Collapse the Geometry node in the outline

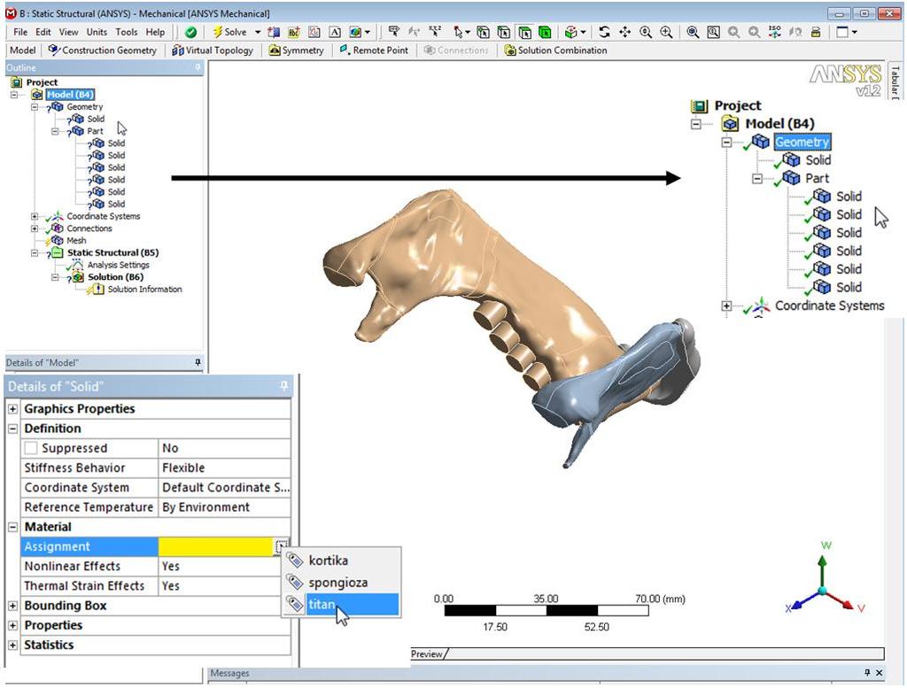[x=35, y=107]
